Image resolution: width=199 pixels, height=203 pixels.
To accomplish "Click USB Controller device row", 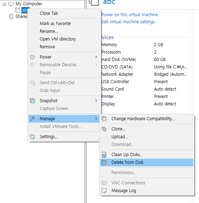I will (x=145, y=81).
